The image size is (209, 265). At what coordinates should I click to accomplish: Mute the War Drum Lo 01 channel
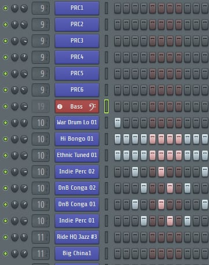[6, 123]
